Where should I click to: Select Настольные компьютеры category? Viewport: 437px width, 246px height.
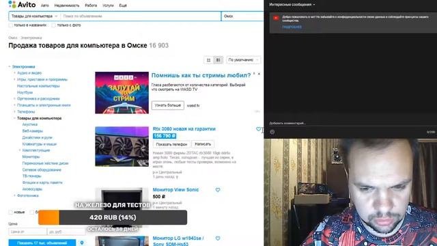(38, 86)
